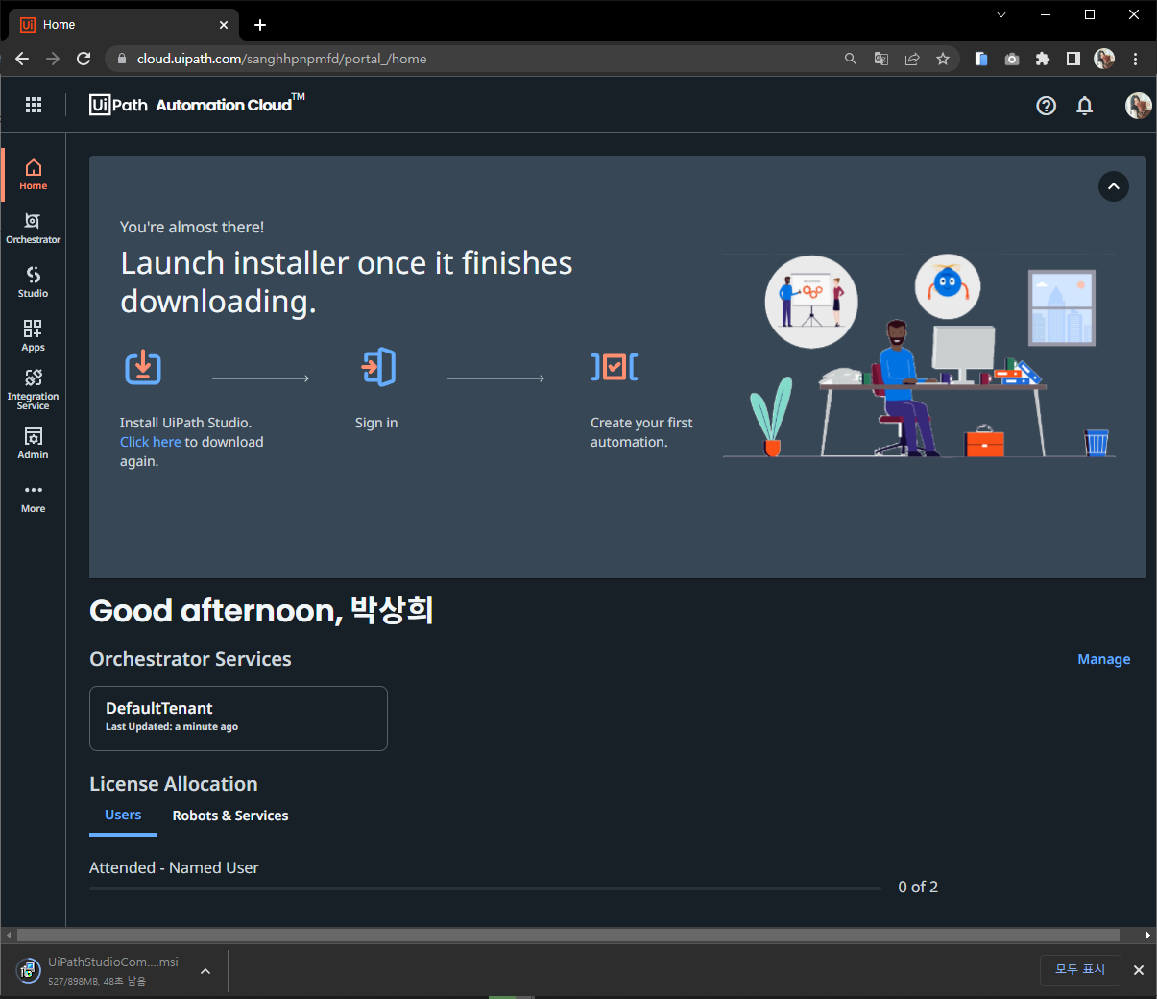This screenshot has height=999, width=1157.
Task: Open the browser extensions puzzle icon
Action: (x=1043, y=59)
